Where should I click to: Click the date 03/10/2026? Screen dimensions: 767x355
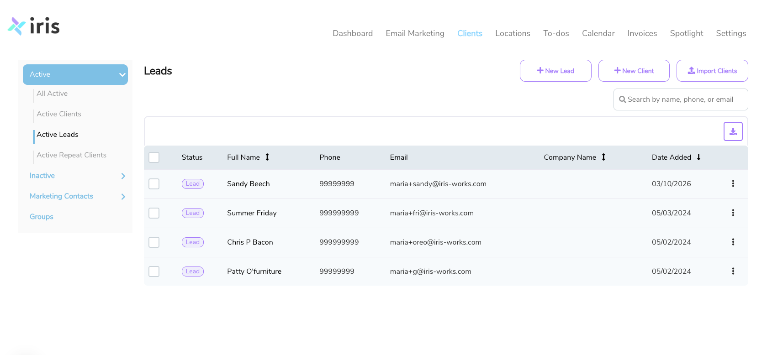[x=671, y=184]
